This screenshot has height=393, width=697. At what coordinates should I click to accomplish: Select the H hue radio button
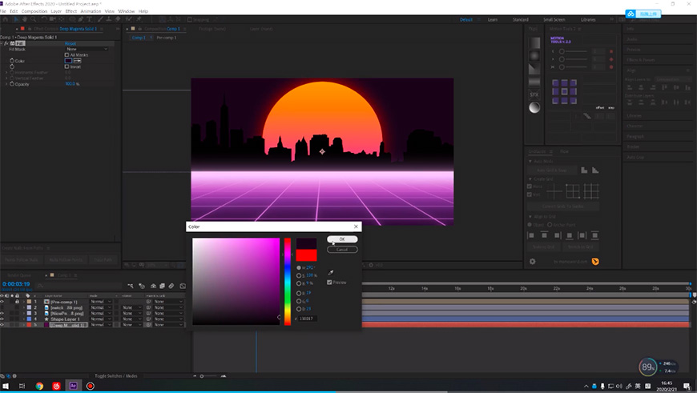(299, 268)
